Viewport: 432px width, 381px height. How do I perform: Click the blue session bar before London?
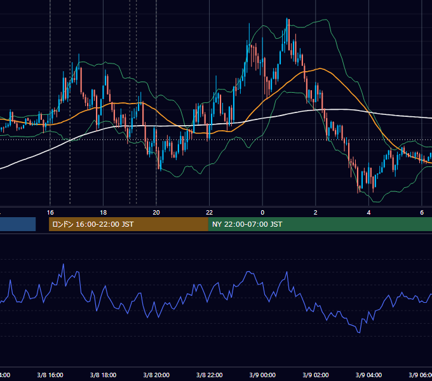click(x=18, y=224)
